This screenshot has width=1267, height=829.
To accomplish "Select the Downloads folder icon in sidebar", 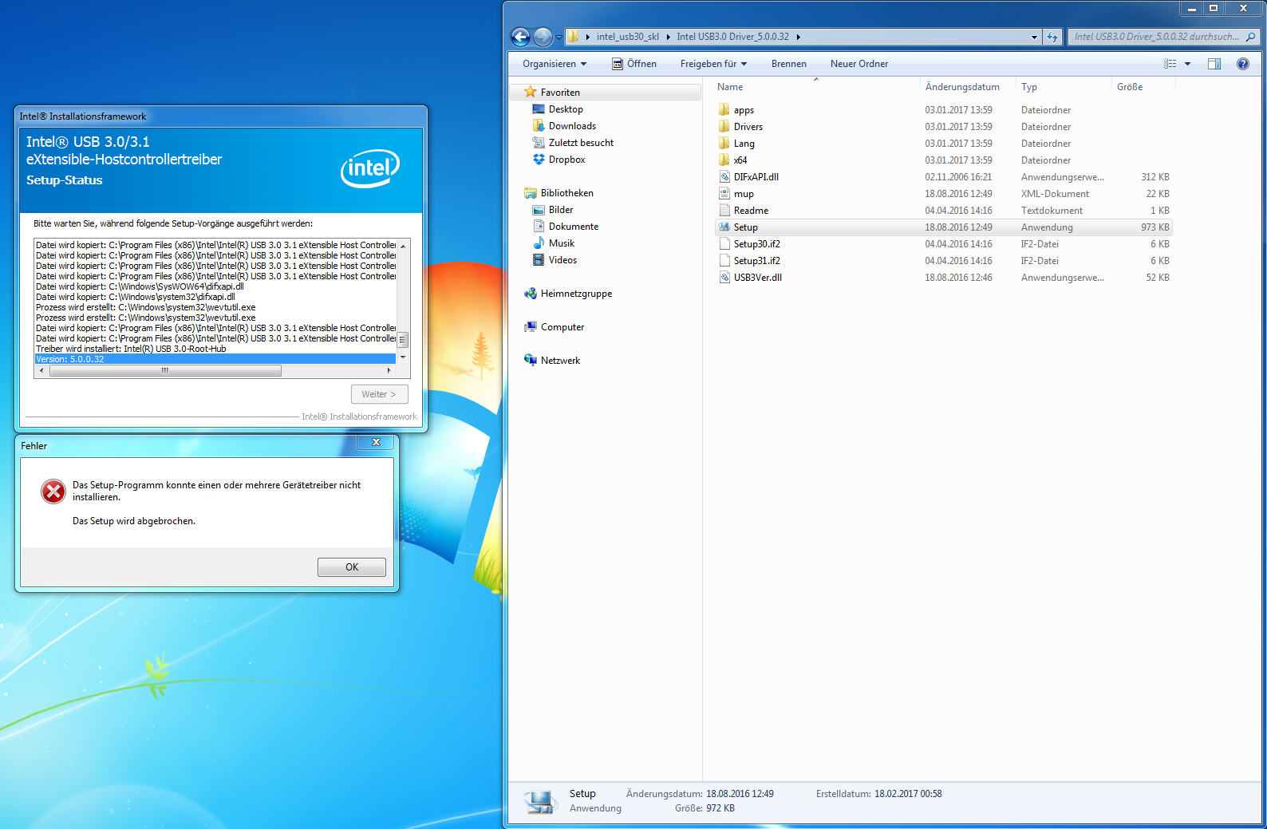I will [539, 126].
